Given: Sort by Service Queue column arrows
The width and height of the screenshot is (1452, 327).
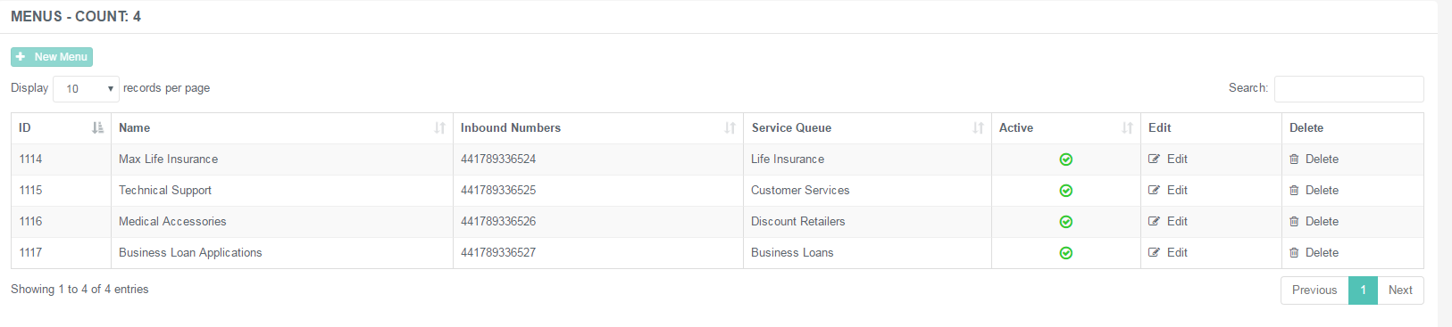Looking at the screenshot, I should 978,127.
